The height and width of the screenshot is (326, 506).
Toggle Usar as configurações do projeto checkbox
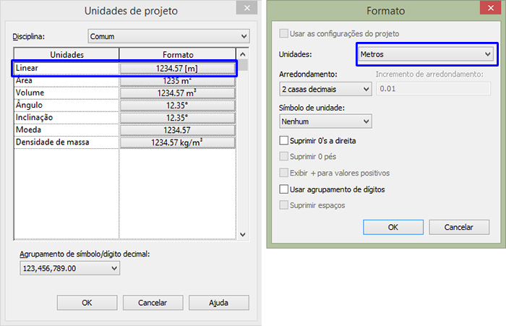coord(284,33)
